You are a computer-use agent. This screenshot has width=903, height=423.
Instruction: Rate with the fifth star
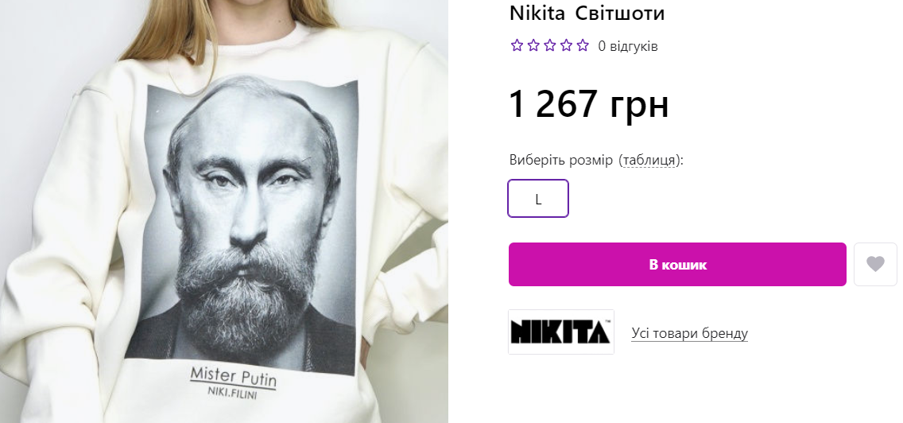(x=583, y=45)
